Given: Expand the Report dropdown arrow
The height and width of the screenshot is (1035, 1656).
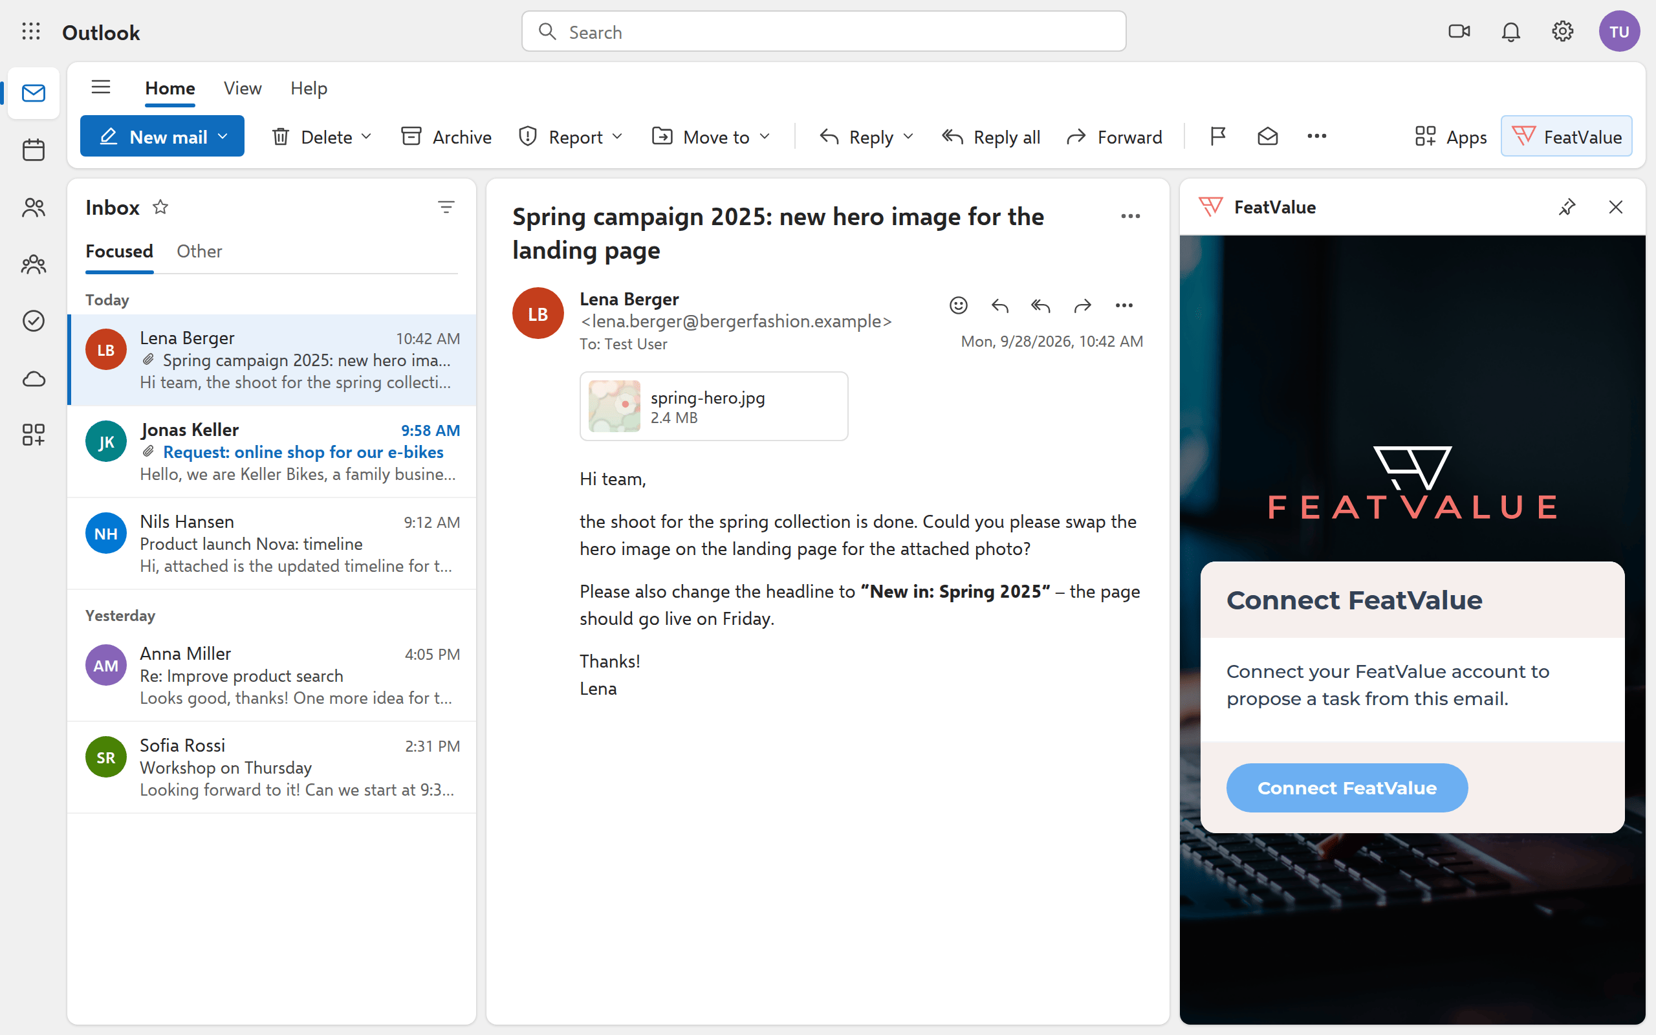Looking at the screenshot, I should [617, 136].
